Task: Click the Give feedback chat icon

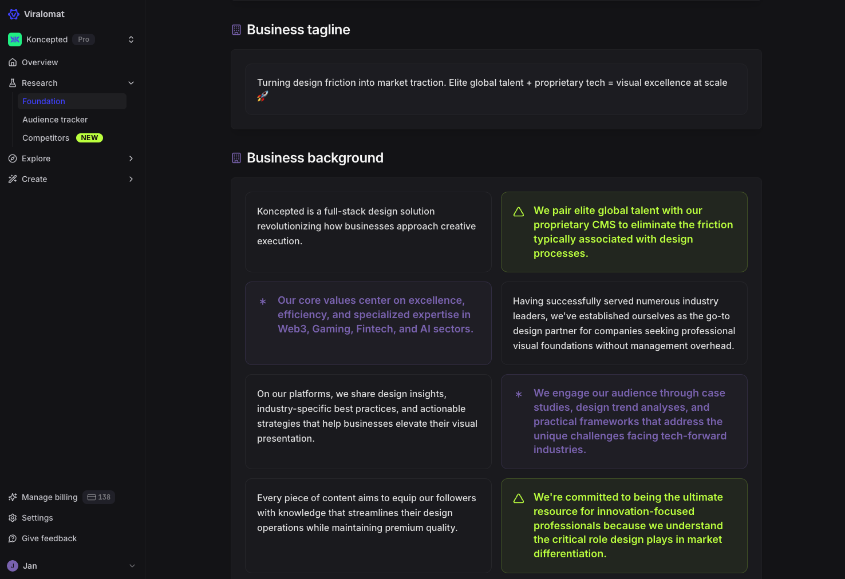Action: tap(13, 538)
